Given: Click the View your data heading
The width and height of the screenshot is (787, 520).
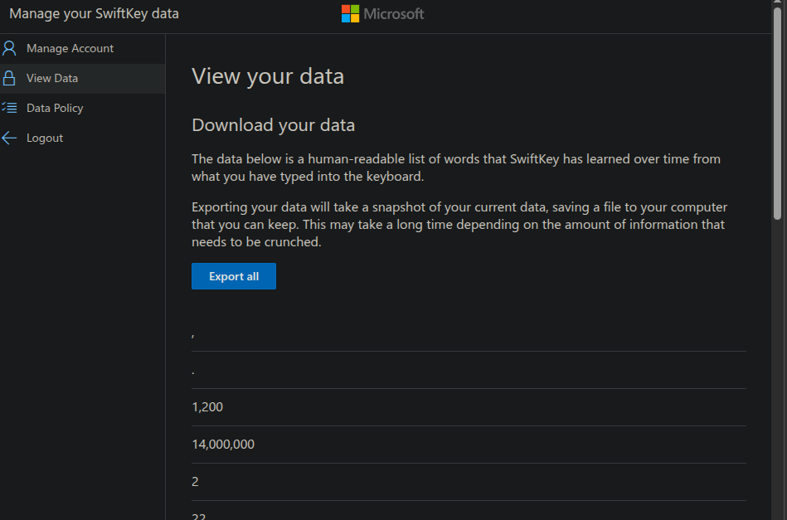Looking at the screenshot, I should (267, 76).
